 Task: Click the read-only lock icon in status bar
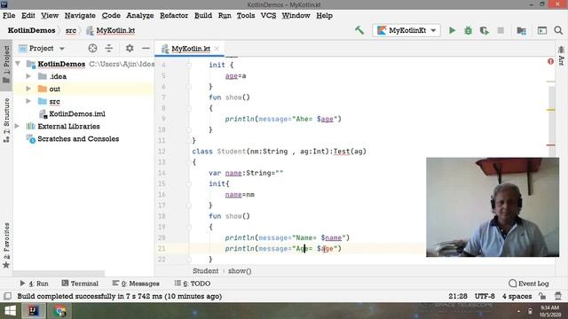542,296
